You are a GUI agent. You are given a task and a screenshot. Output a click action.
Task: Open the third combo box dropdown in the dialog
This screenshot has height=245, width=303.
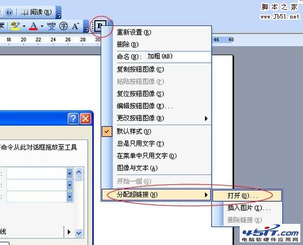coord(70,197)
